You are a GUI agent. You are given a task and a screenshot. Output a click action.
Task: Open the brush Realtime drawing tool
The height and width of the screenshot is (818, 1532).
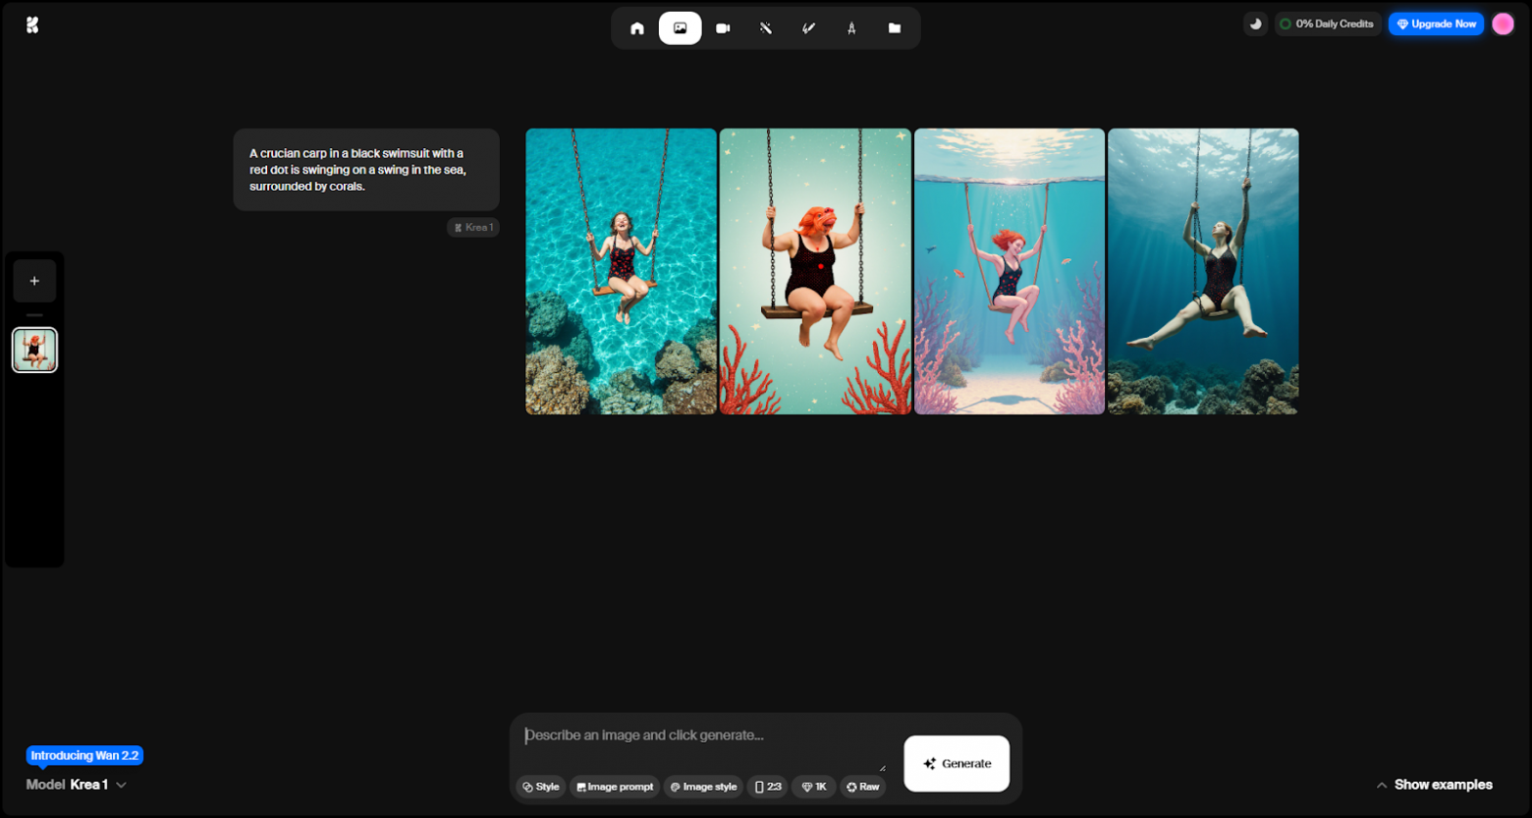click(x=808, y=28)
